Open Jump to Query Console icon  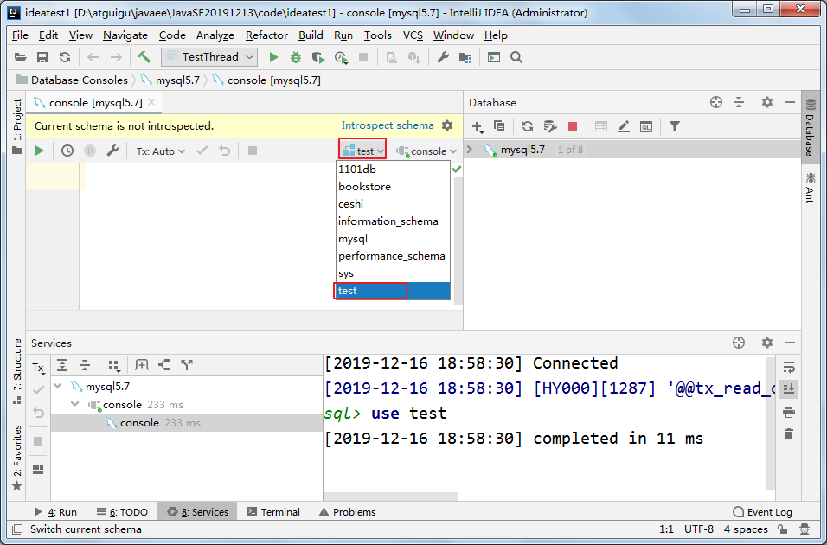646,126
